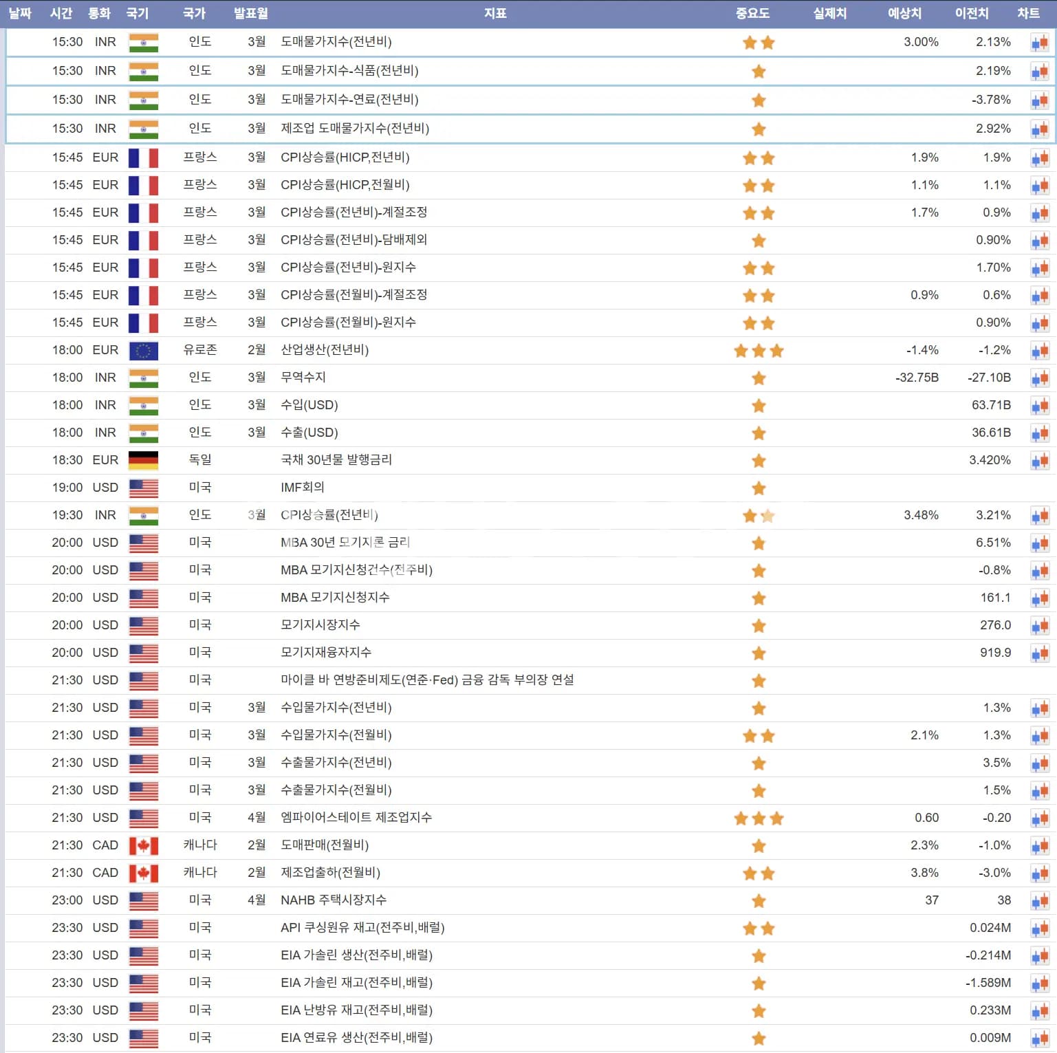This screenshot has height=1053, width=1057.
Task: Open chart for API 쿠싱원유 재고 row
Action: click(x=1039, y=929)
